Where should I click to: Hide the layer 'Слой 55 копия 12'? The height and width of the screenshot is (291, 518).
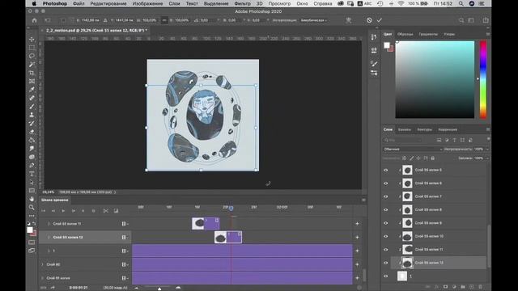pyautogui.click(x=385, y=263)
